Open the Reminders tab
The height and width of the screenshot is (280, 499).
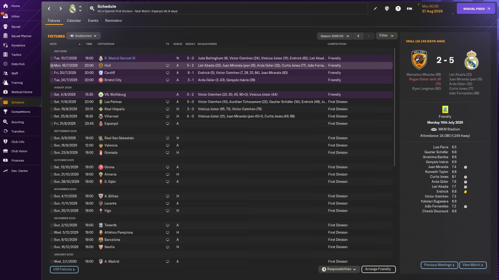coord(113,21)
